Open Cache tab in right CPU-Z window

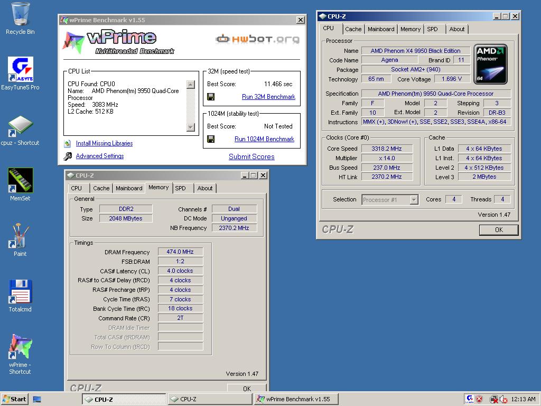[x=353, y=30]
